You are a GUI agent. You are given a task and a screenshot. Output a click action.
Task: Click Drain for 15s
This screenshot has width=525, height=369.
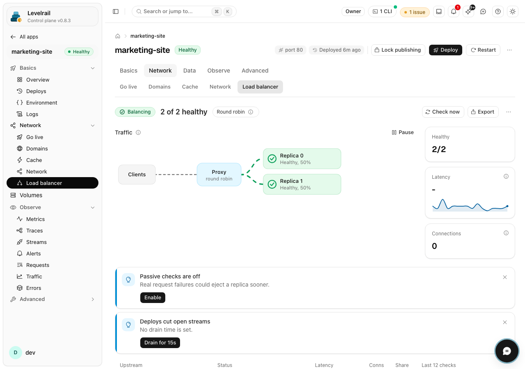(x=160, y=343)
